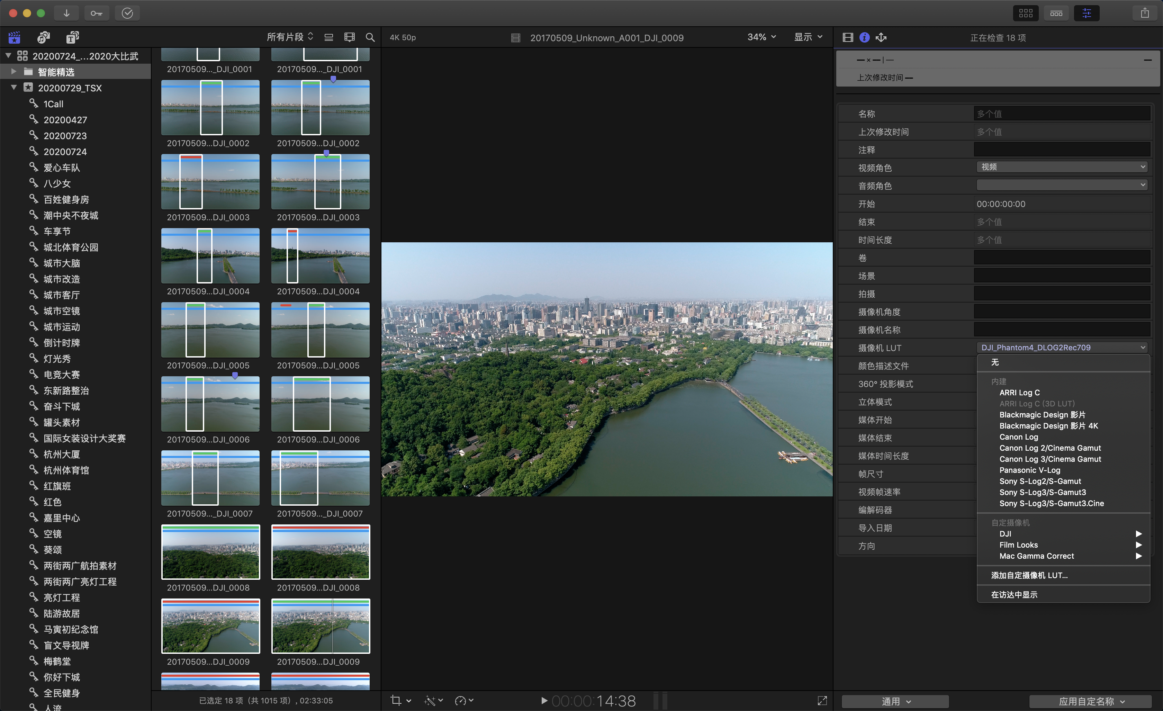Screen dimensions: 1163x711
Task: Open the titles and generators sidebar
Action: (72, 37)
